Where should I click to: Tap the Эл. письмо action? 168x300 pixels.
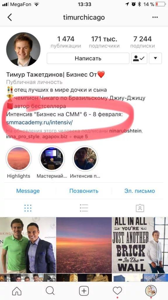140,191
